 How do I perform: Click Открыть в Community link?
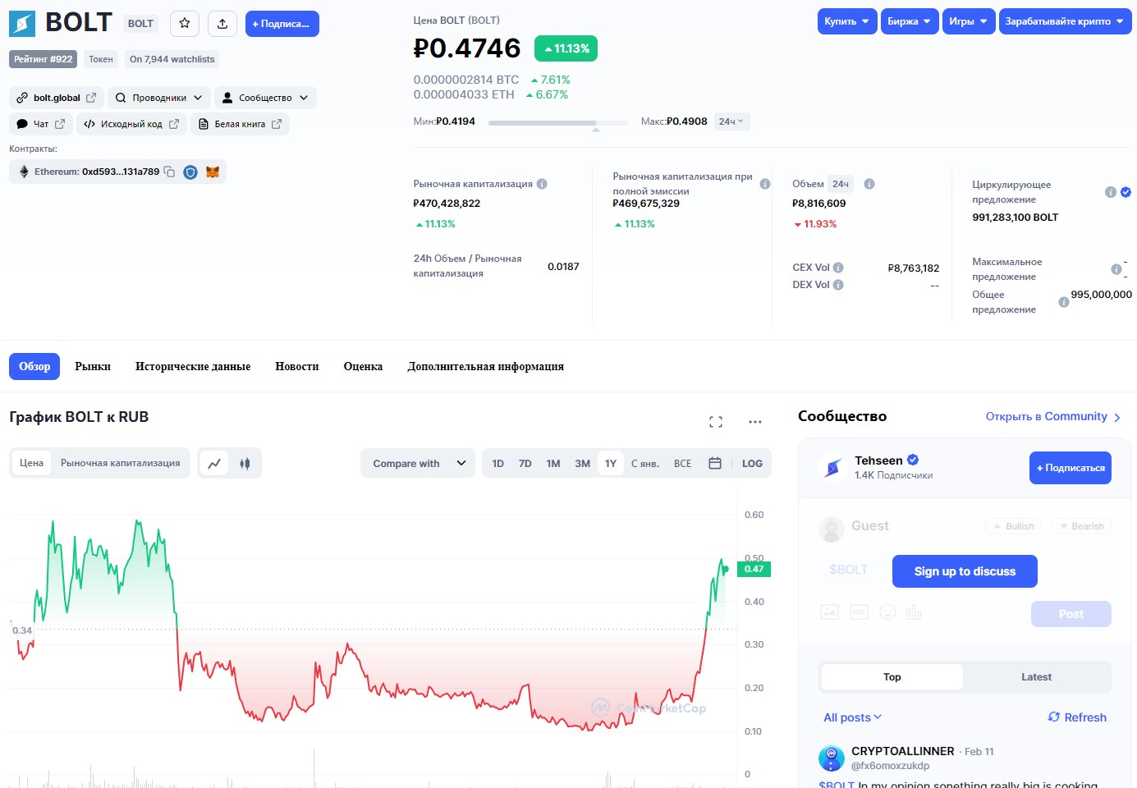click(x=1053, y=417)
